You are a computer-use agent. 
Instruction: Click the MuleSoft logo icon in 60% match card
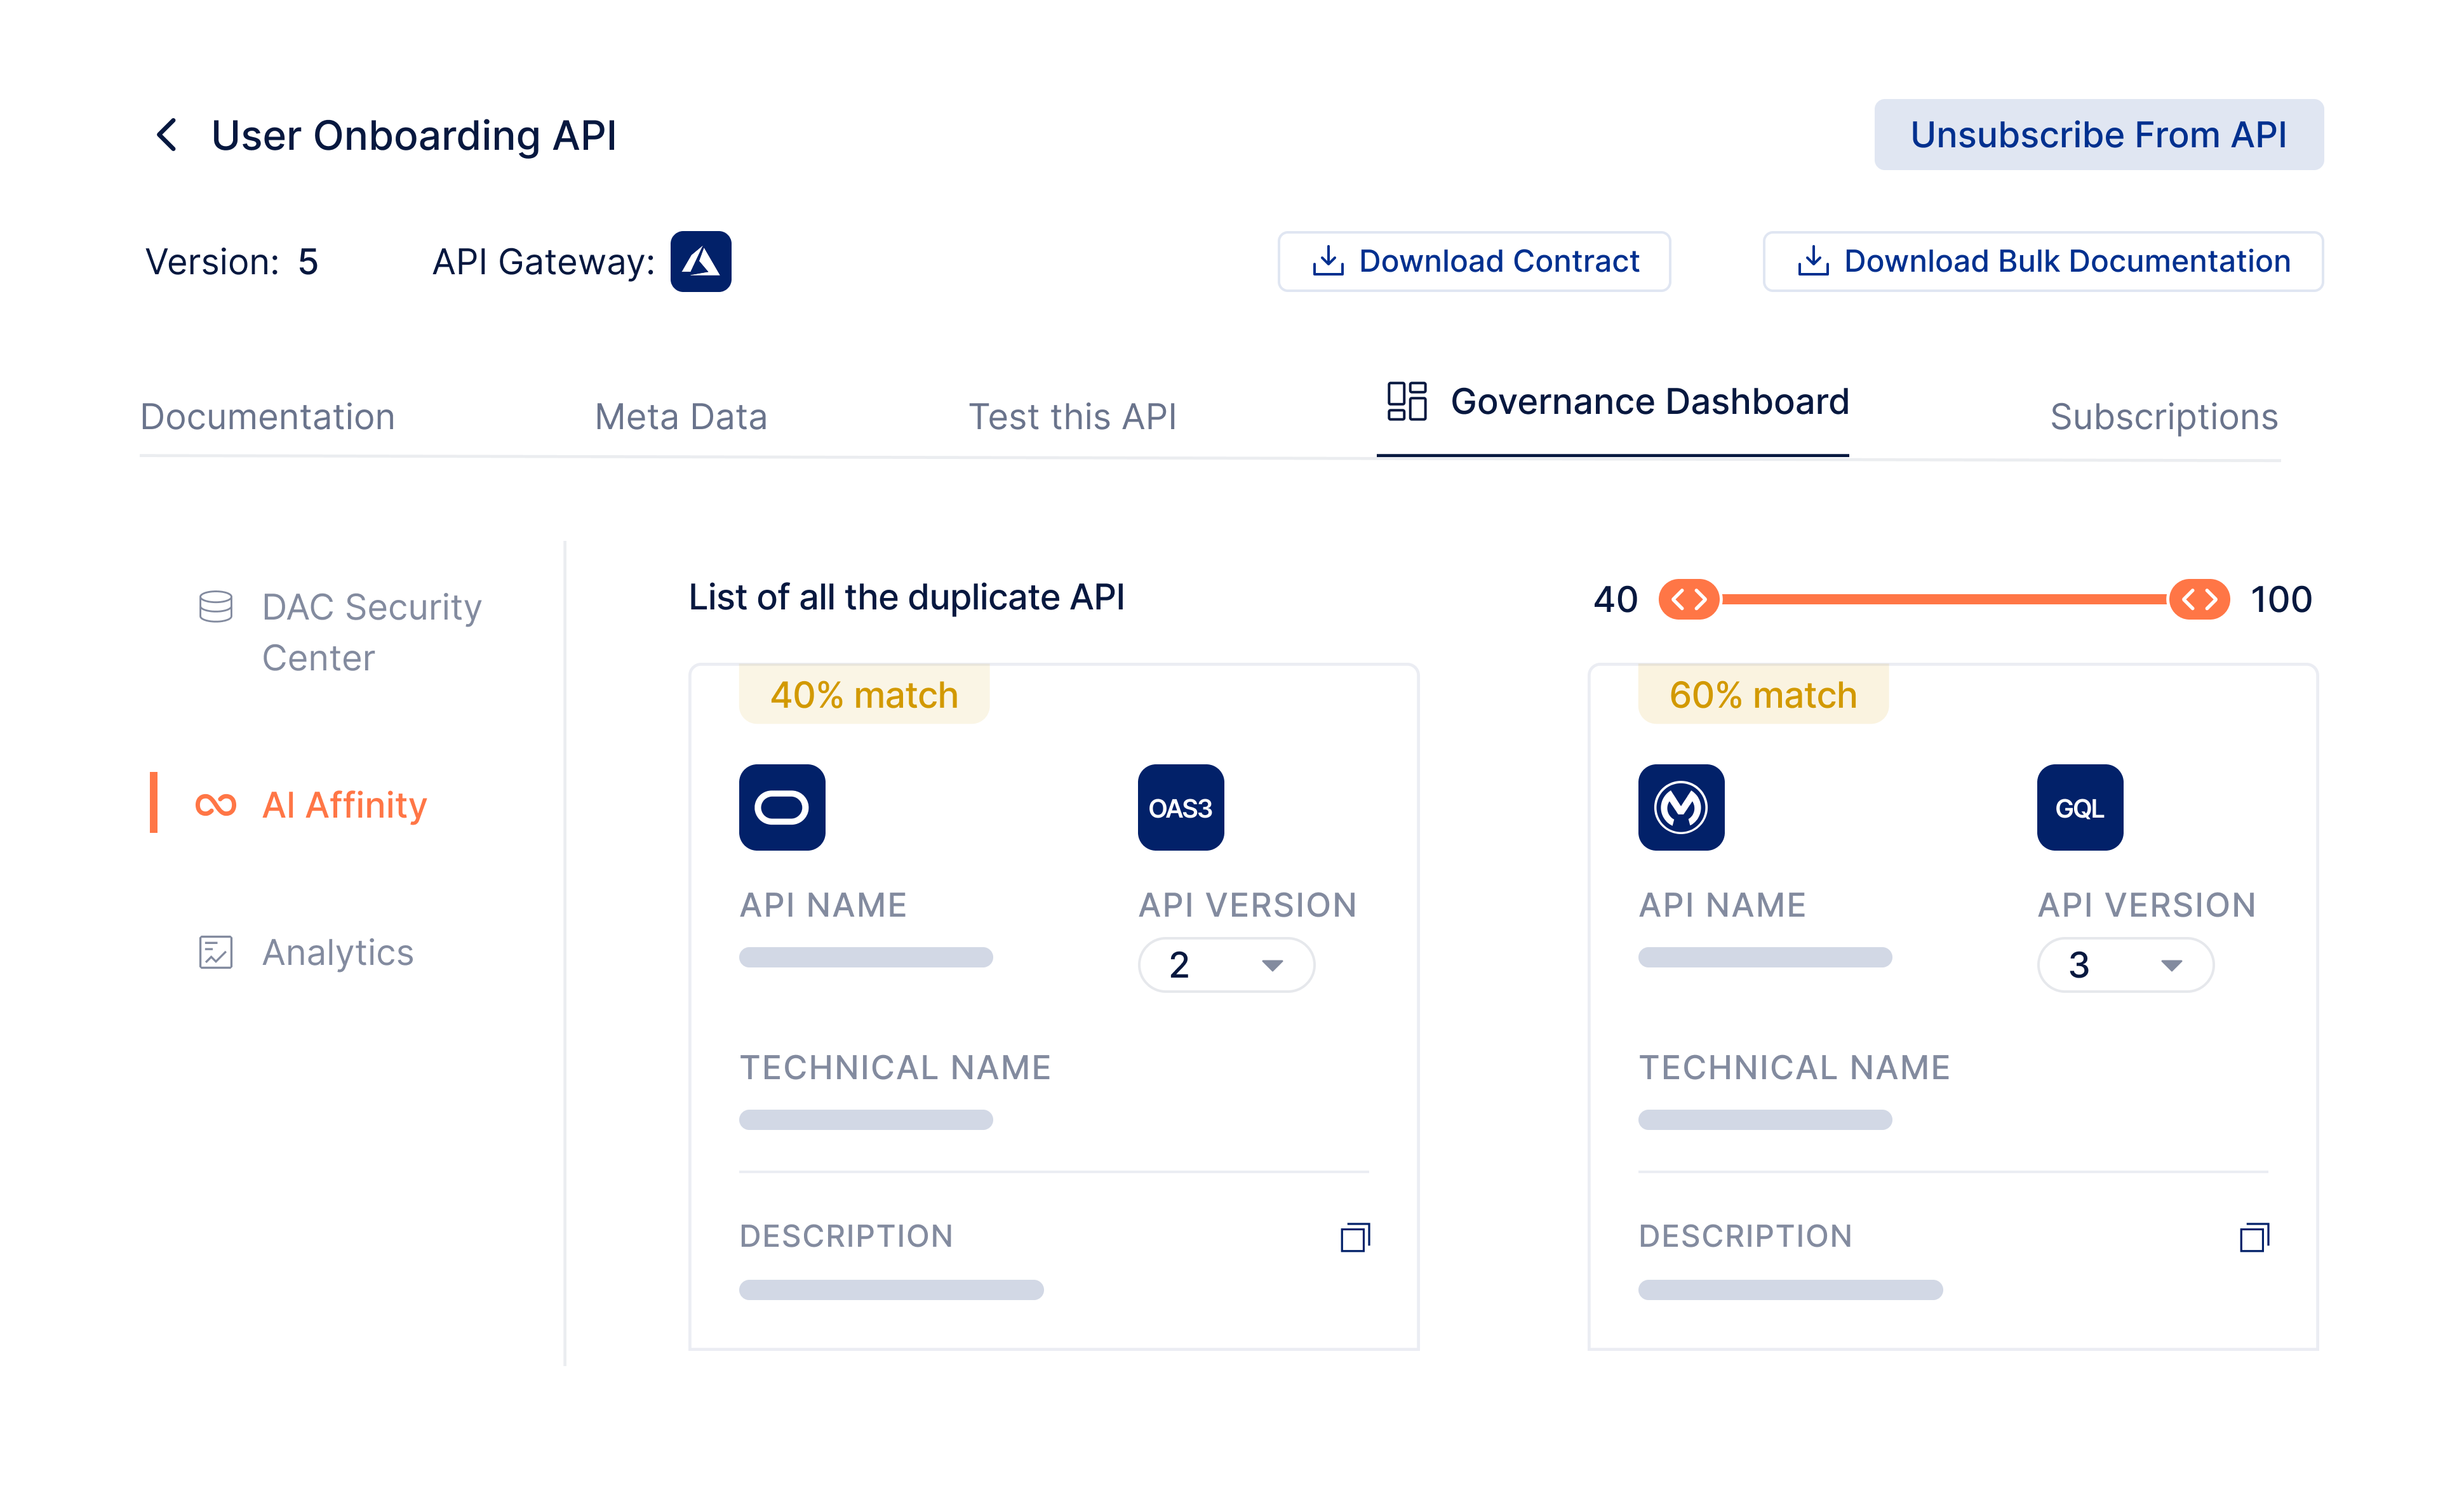coord(1681,807)
